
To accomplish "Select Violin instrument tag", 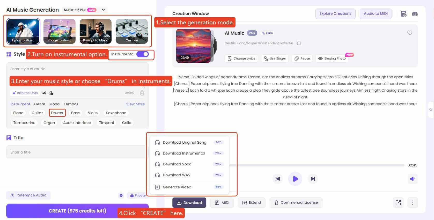I will [x=93, y=113].
